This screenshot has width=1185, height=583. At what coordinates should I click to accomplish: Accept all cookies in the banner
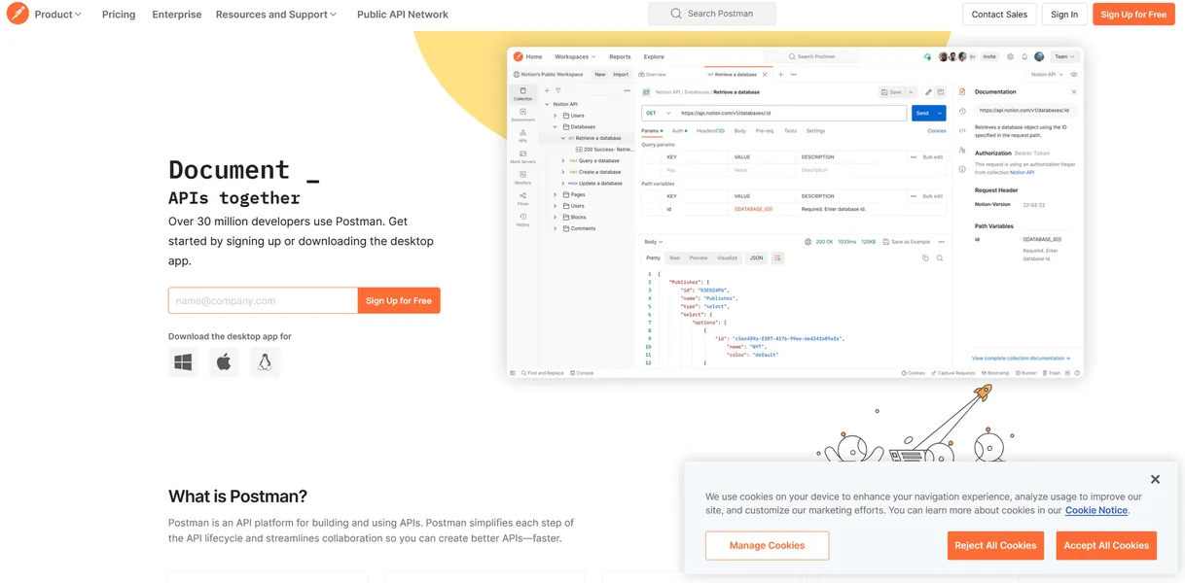click(1106, 545)
